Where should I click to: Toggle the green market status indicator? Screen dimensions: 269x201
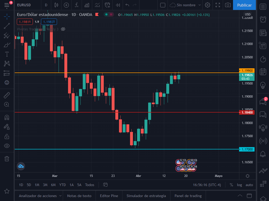pos(106,15)
